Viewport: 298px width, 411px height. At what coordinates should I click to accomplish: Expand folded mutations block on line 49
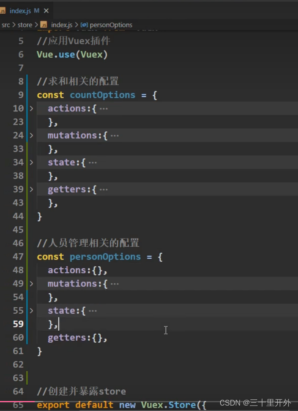(31, 284)
